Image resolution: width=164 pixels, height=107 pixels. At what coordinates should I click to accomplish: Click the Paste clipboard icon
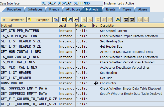click(110, 20)
